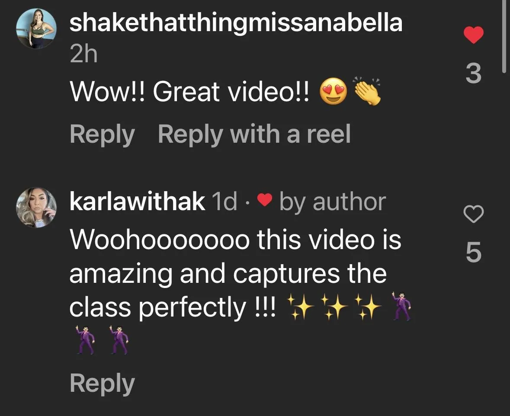View the 3 likes count

point(473,74)
